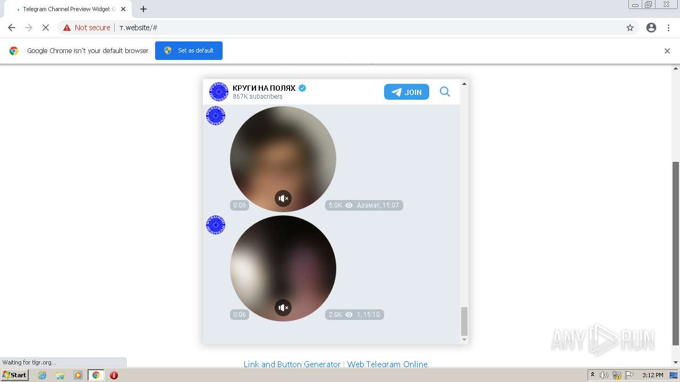The image size is (680, 382).
Task: Set Chrome as default browser
Action: tap(189, 50)
